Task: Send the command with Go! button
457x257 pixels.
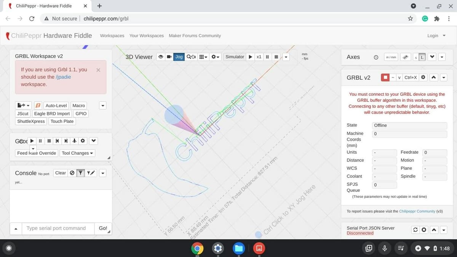Action: 103,228
